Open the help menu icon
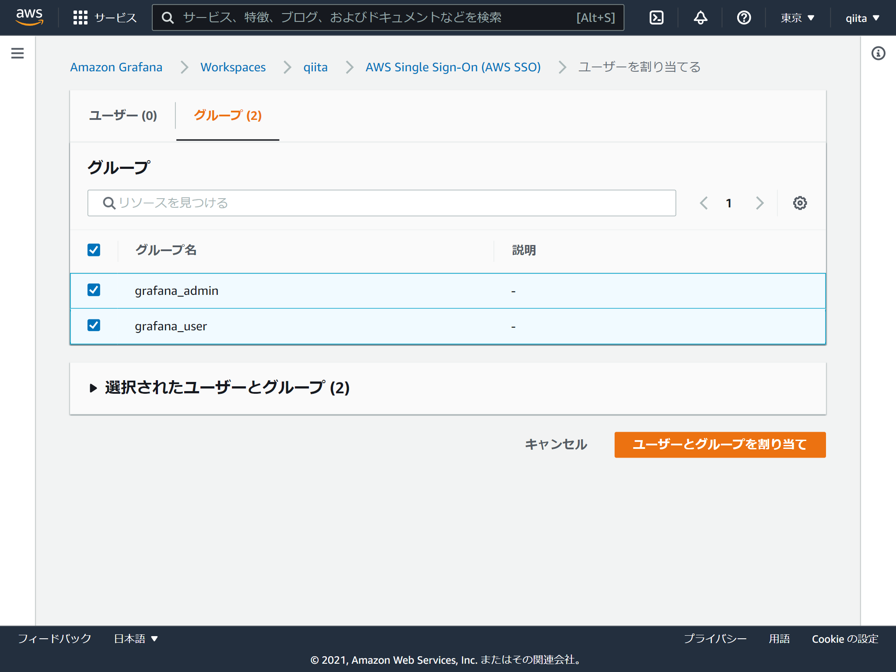 coord(743,17)
